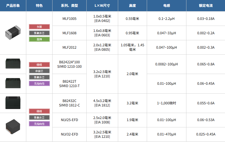Select the 铁氧体芯 tag beside the MLF series

[39, 33]
